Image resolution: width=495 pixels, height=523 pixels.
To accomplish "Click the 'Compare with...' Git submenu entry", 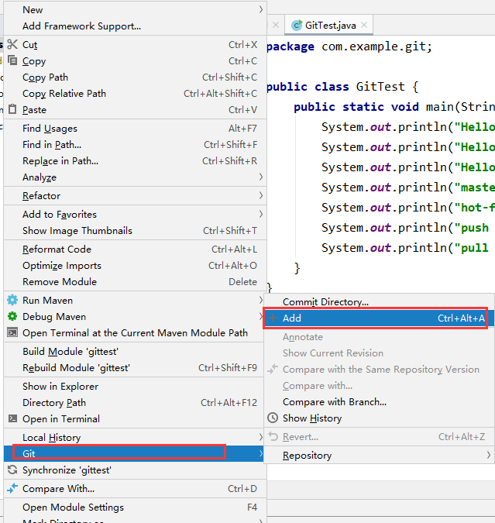I will point(379,386).
